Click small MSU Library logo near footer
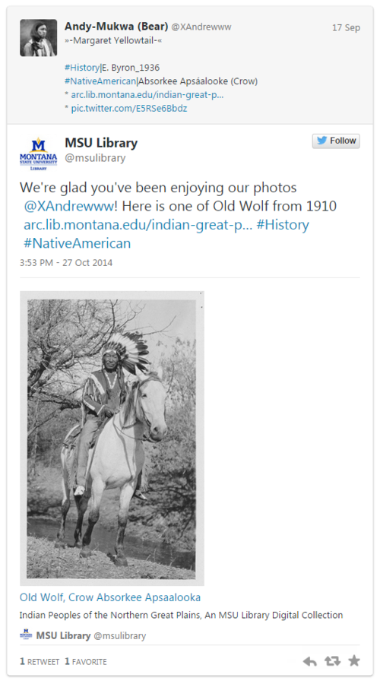Viewport: 380px width, 684px height. coord(26,635)
